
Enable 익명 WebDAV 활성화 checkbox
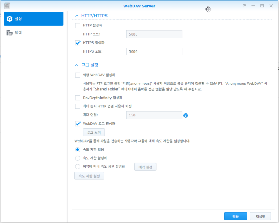(77, 75)
